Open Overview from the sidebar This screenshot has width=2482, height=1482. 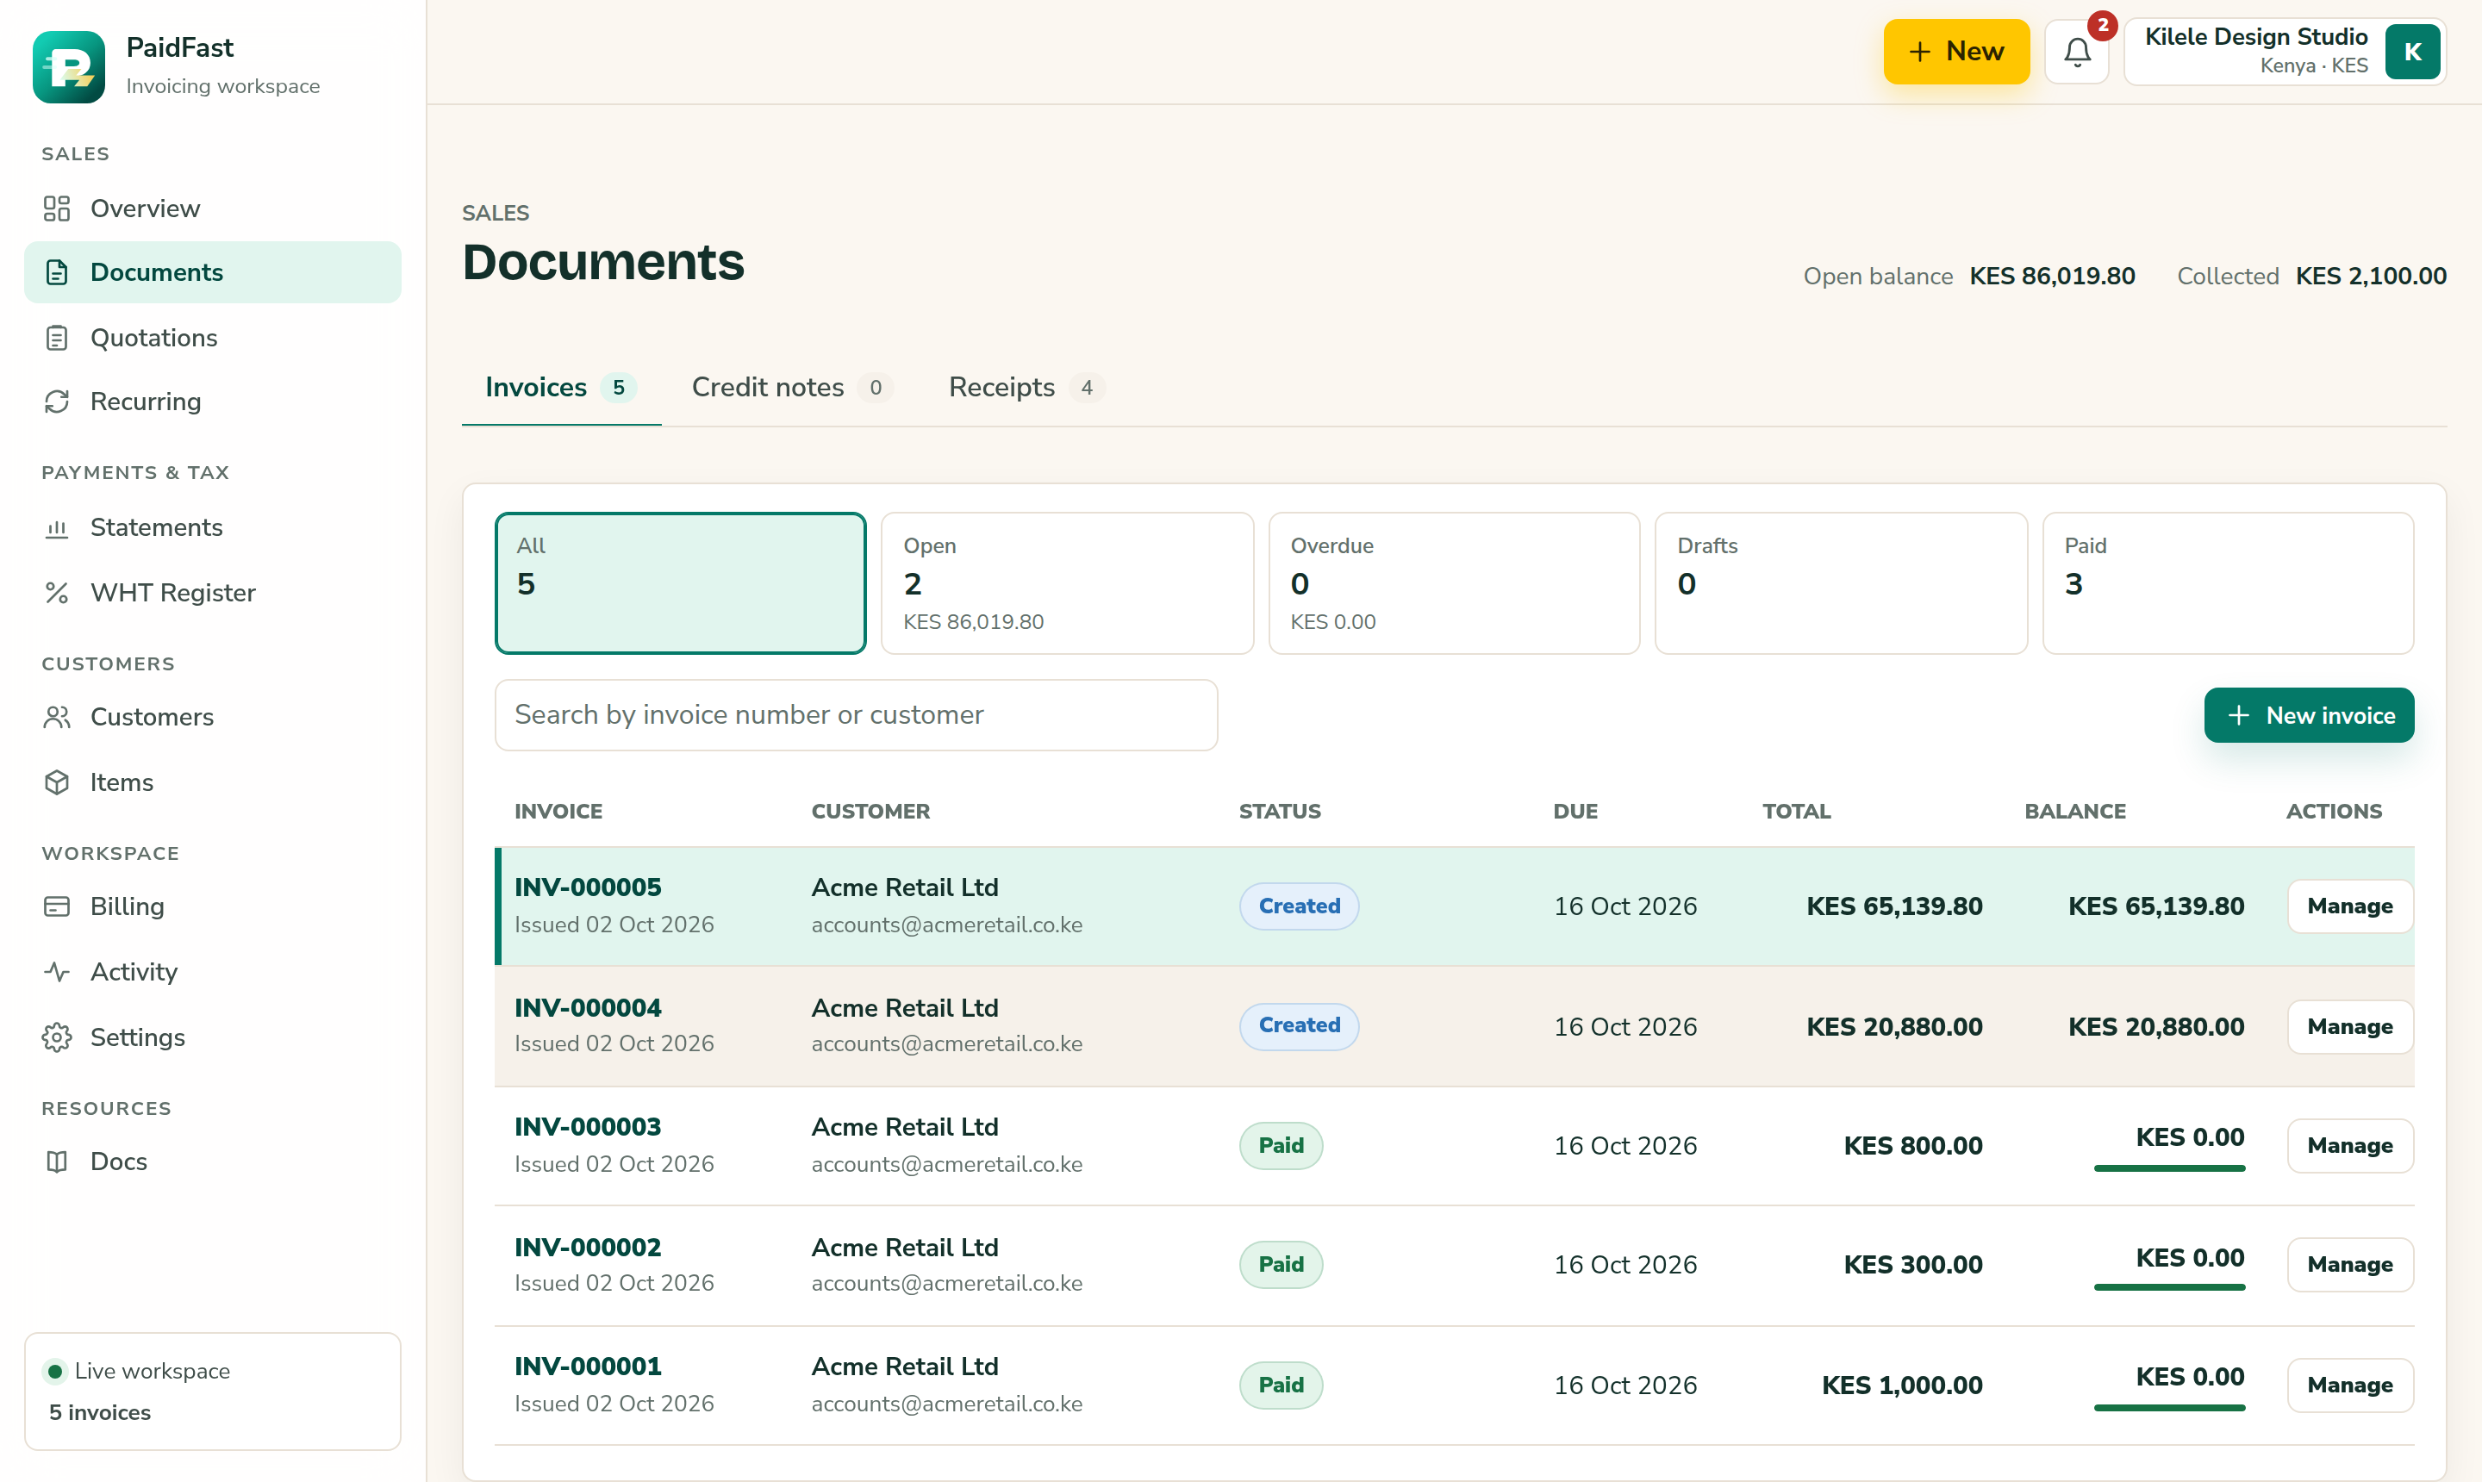[212, 208]
